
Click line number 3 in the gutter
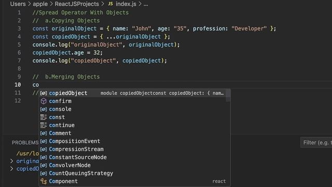click(x=19, y=29)
